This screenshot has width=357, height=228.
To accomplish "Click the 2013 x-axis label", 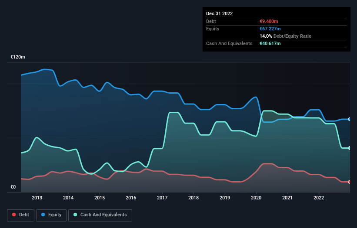I will [37, 198].
